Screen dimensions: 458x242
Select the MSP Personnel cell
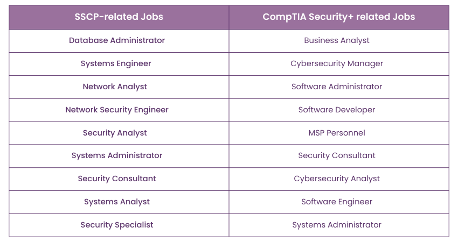337,133
